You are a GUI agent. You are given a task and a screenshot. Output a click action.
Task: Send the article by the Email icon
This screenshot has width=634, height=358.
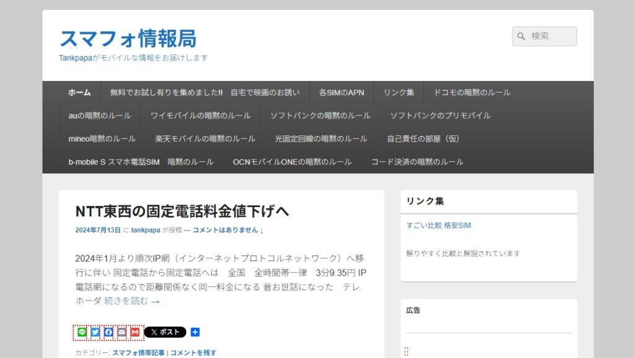121,332
